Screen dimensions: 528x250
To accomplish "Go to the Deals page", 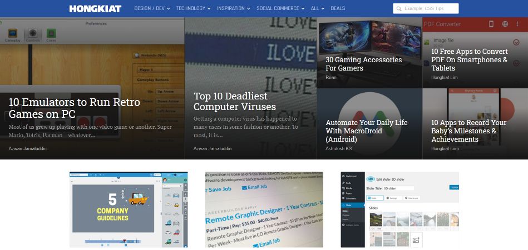I will (x=338, y=8).
